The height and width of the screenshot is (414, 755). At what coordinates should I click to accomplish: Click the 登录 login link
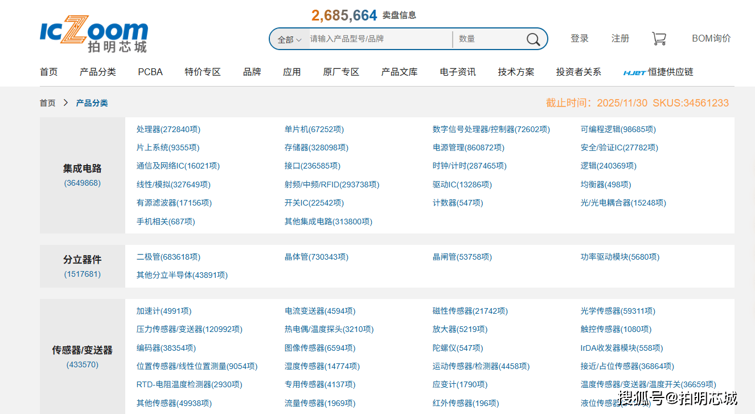579,39
